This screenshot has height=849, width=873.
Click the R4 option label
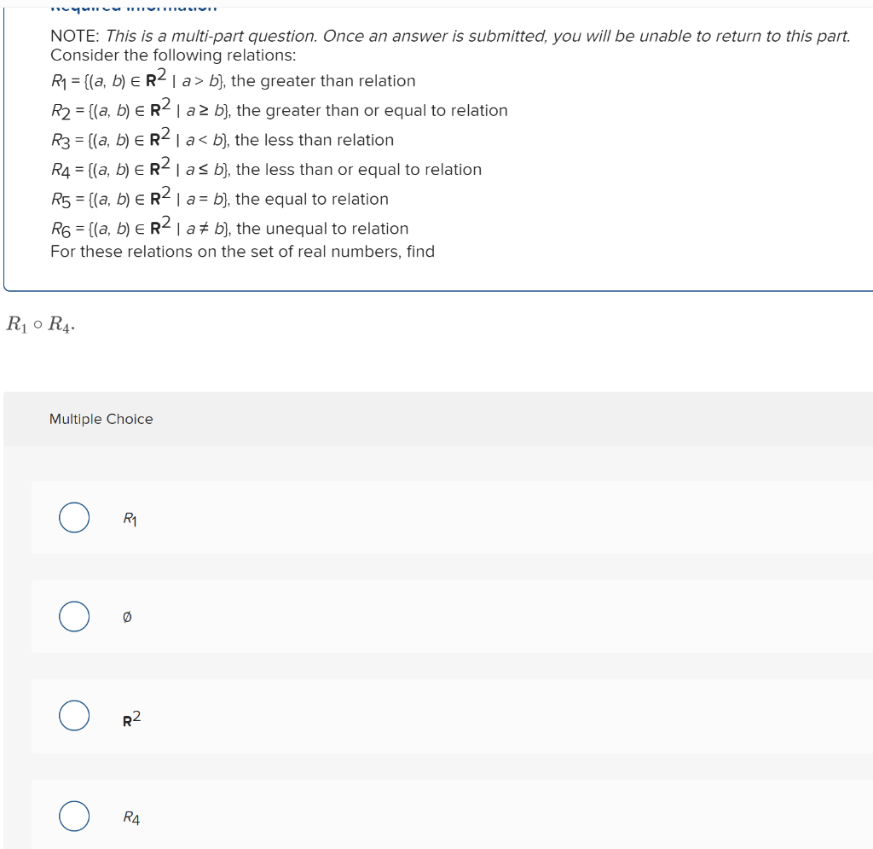point(129,817)
